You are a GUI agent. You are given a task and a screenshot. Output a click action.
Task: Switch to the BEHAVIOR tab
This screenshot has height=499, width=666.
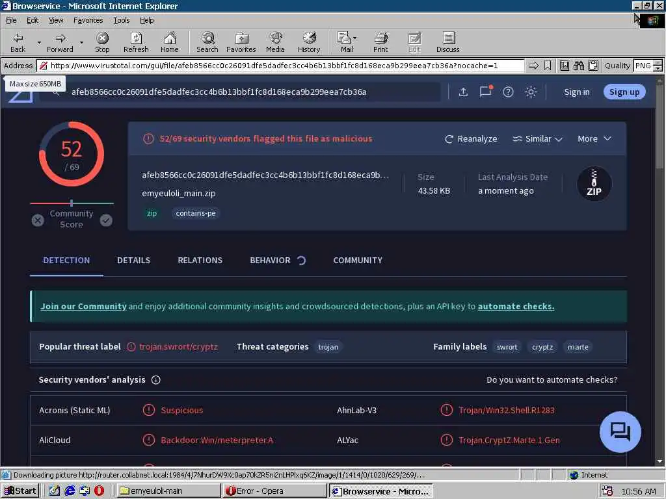coord(270,260)
